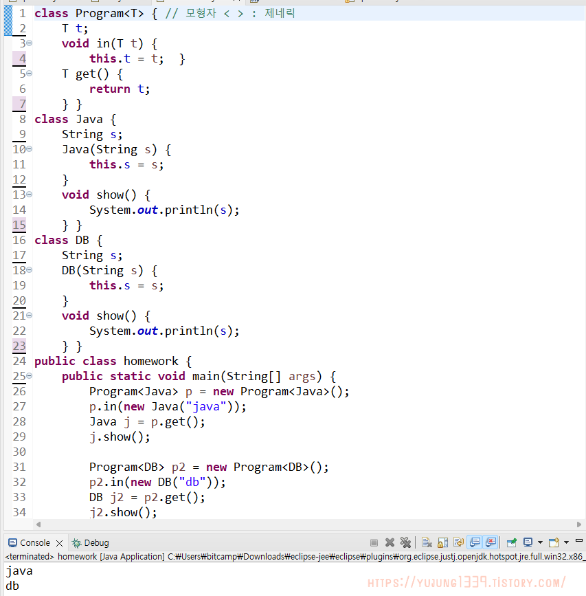The image size is (586, 596).
Task: Click line number 1 in the gutter
Action: coord(23,13)
